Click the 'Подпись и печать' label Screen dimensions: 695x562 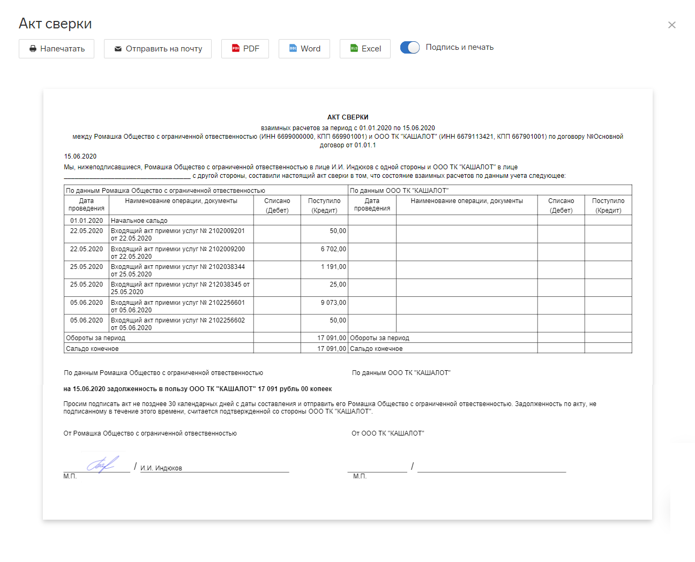460,47
